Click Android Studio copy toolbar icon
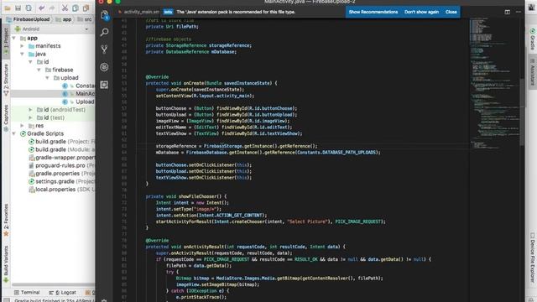 (x=76, y=8)
